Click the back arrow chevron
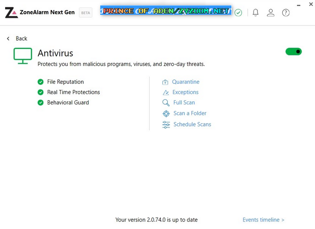Image resolution: width=315 pixels, height=229 pixels. tap(8, 38)
